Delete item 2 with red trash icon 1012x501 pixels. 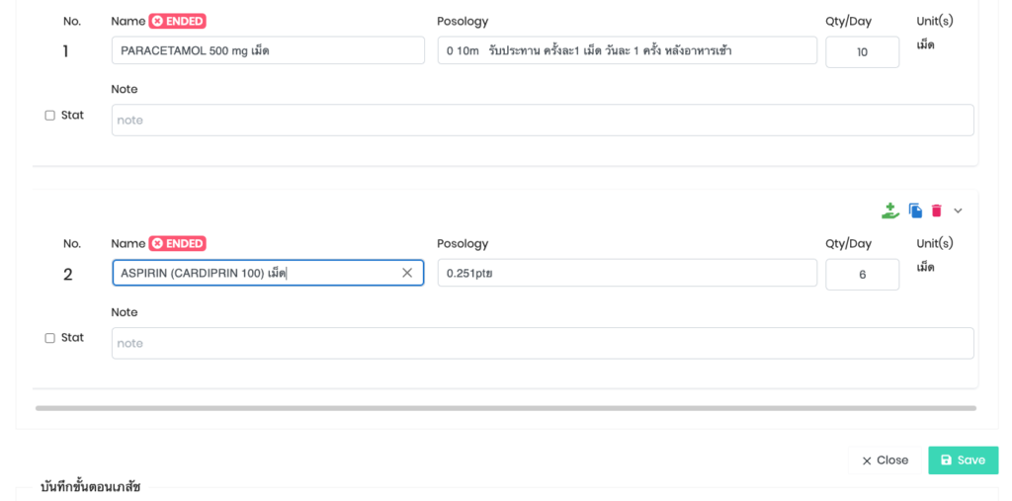[x=937, y=210]
